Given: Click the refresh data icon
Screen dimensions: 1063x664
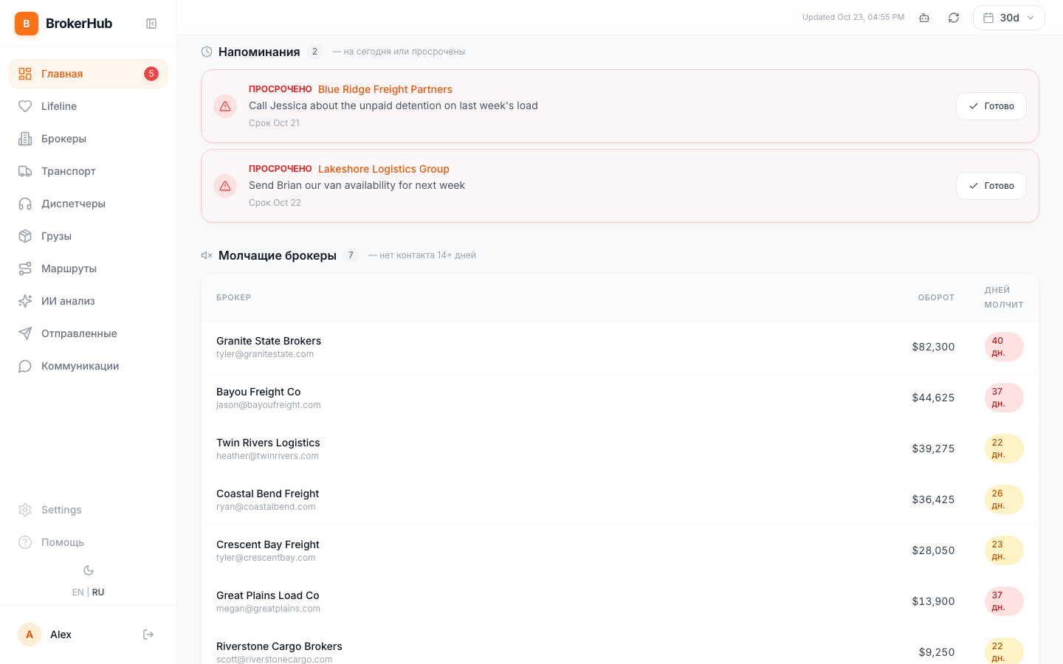Looking at the screenshot, I should pyautogui.click(x=954, y=18).
